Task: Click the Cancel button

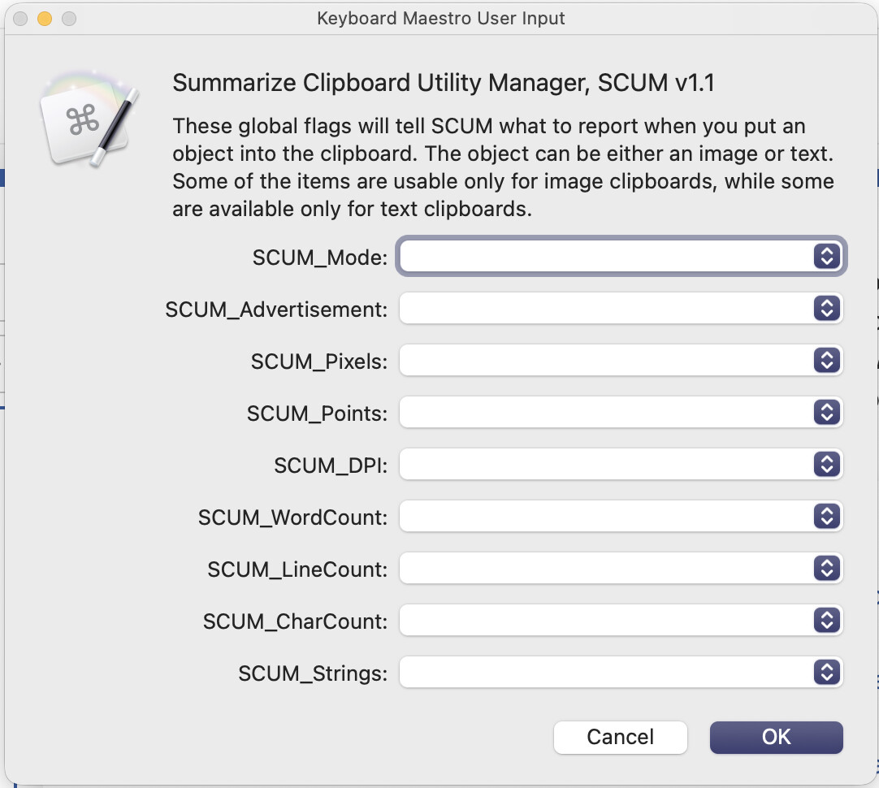Action: pos(621,737)
